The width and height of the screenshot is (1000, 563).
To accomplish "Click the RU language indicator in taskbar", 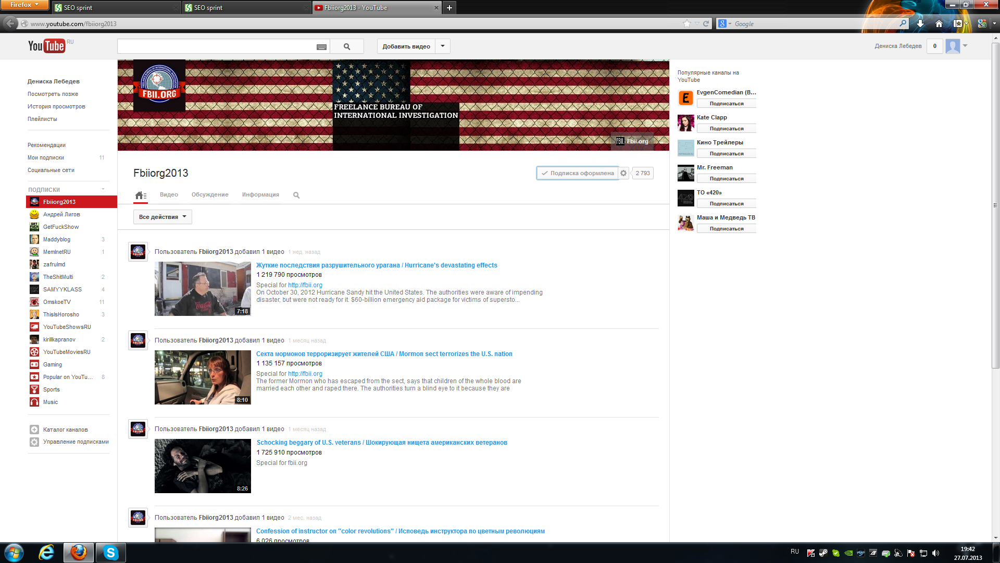I will 794,552.
